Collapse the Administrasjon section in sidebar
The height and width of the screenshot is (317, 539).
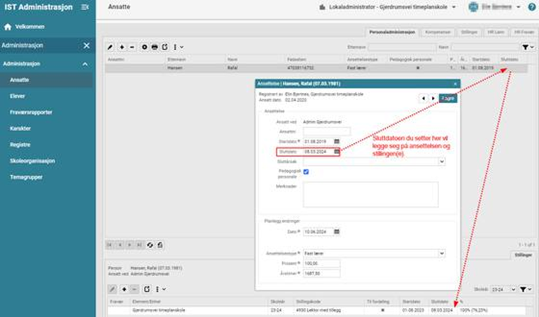pos(85,64)
